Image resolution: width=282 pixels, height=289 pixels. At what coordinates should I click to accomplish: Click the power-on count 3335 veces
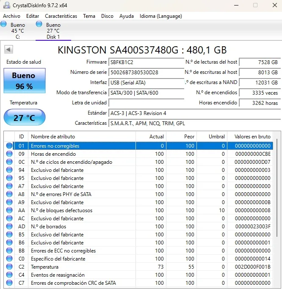point(260,93)
